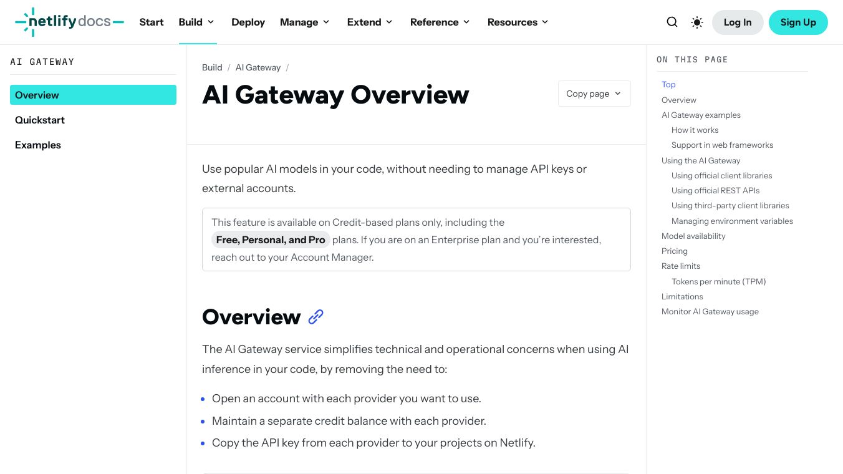Click the Netlify docs logo
Screen dimensions: 843x474
(69, 21)
